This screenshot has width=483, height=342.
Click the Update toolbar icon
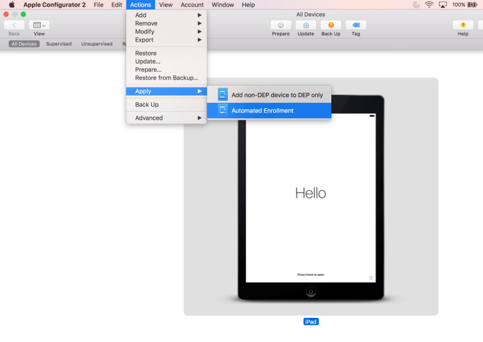click(x=305, y=25)
